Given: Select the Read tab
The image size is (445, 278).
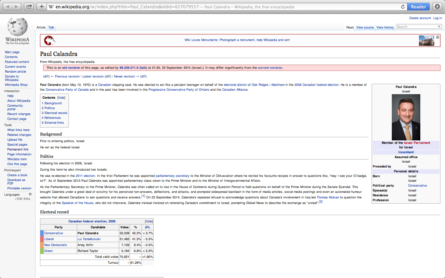Looking at the screenshot, I should coord(350,27).
